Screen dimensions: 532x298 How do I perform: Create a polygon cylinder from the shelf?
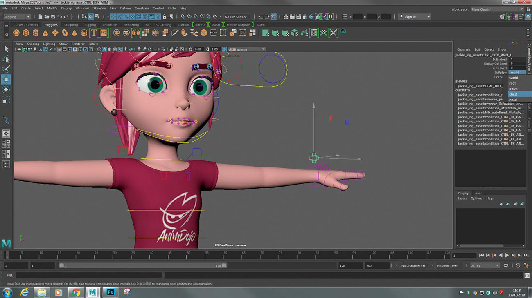pos(36,33)
